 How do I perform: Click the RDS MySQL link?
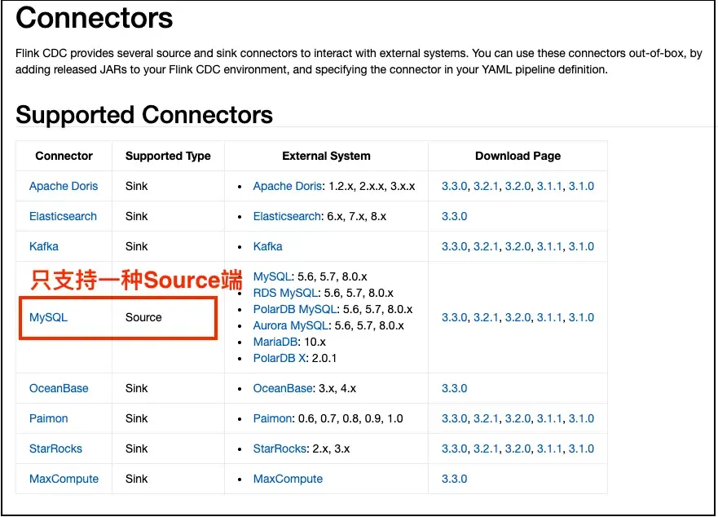tap(286, 293)
